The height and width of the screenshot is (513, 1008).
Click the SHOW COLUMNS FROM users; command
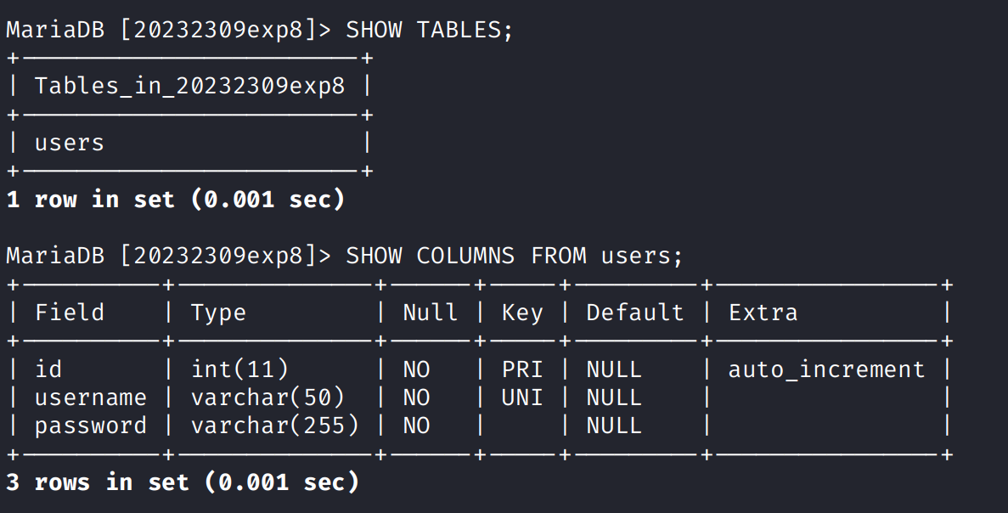[x=514, y=256]
